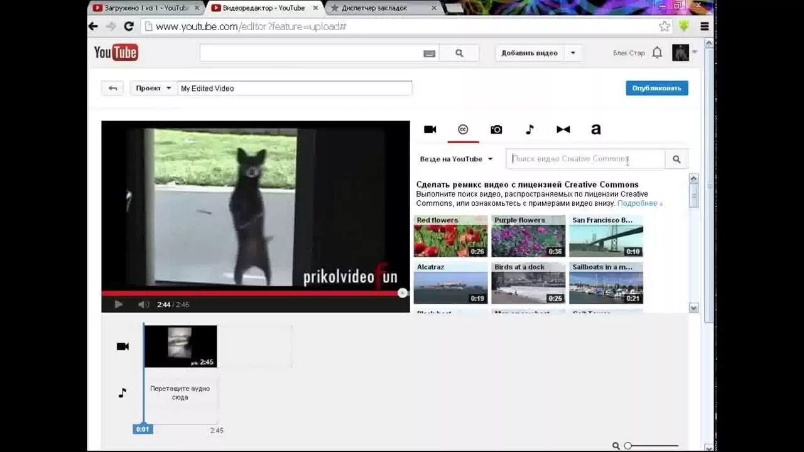Select the Alcatraz thumbnail

click(450, 283)
